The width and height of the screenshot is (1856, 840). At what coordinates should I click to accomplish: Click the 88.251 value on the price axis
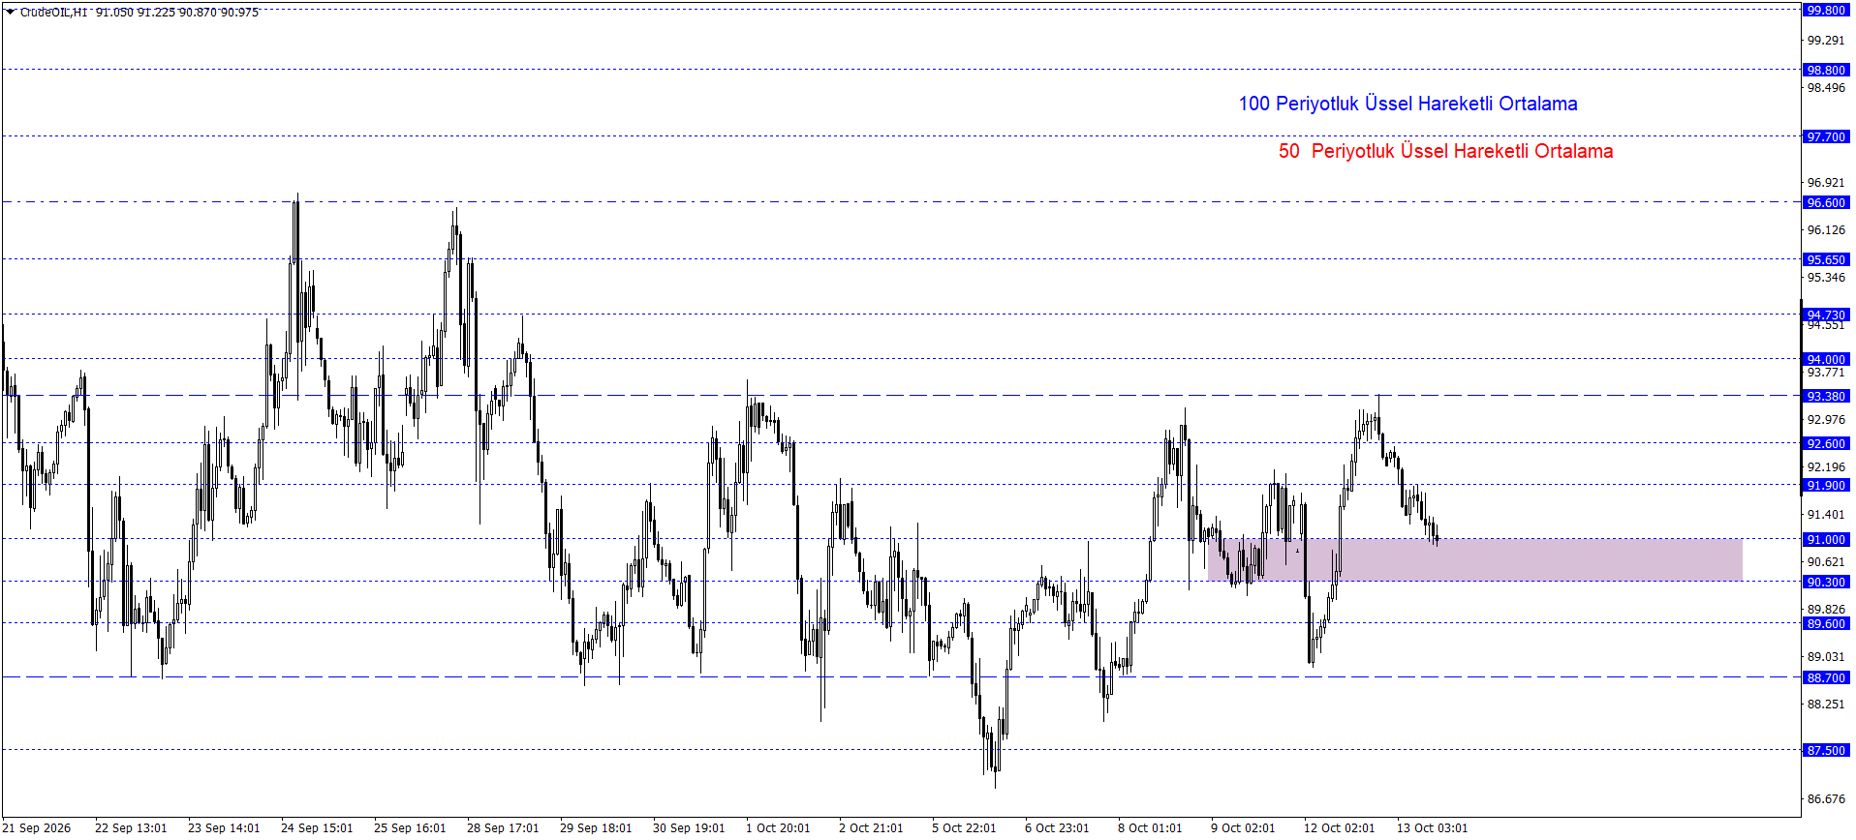point(1826,704)
